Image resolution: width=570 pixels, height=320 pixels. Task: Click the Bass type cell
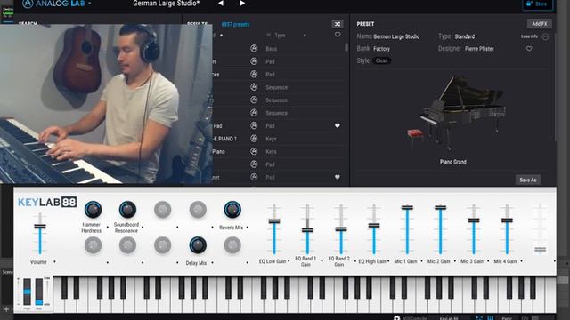pos(271,49)
